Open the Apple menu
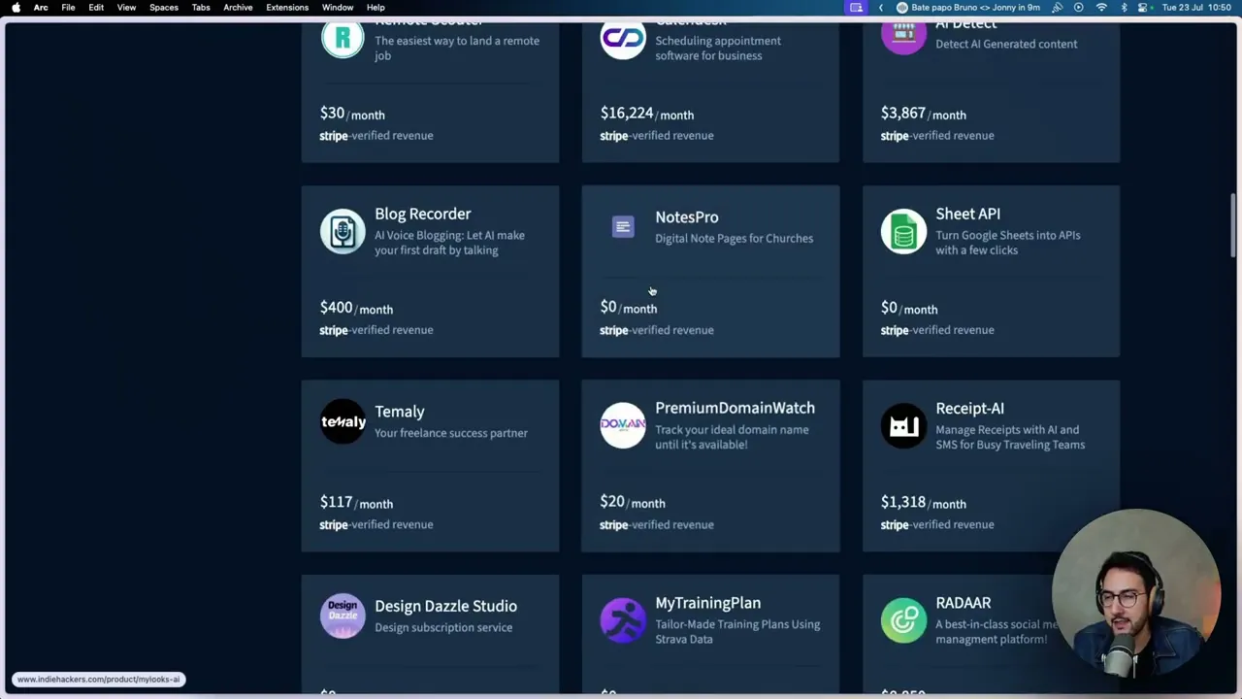The image size is (1242, 699). coord(16,8)
